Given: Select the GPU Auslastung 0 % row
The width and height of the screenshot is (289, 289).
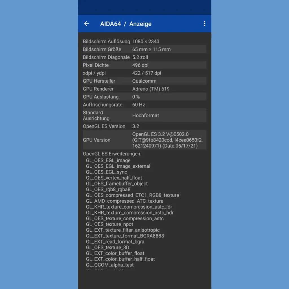Looking at the screenshot, I should click(144, 97).
